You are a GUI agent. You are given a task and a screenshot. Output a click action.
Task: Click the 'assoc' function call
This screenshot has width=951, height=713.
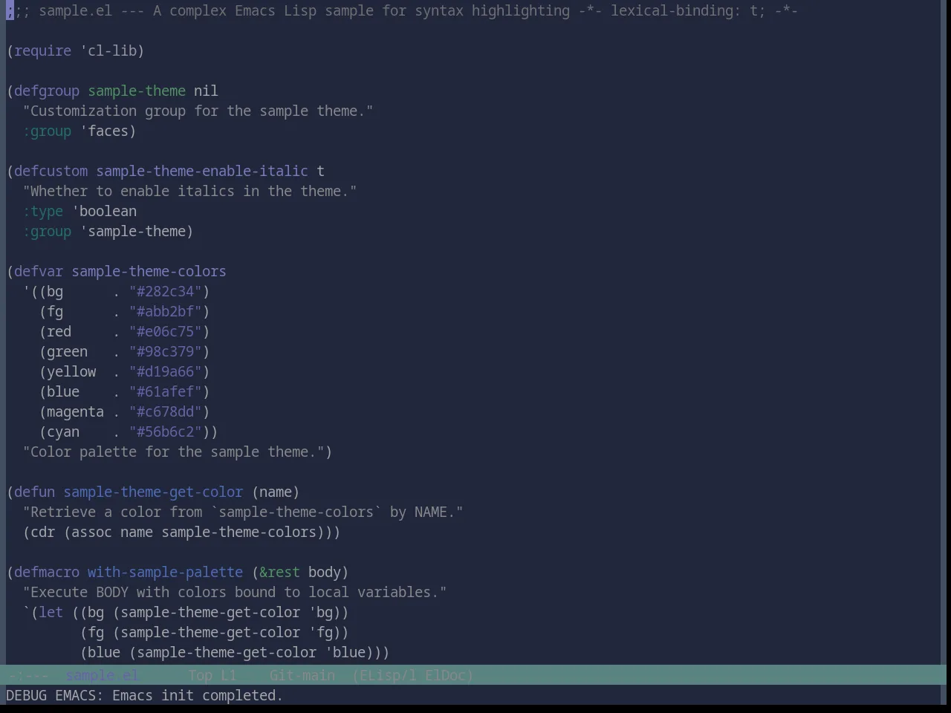pos(92,532)
